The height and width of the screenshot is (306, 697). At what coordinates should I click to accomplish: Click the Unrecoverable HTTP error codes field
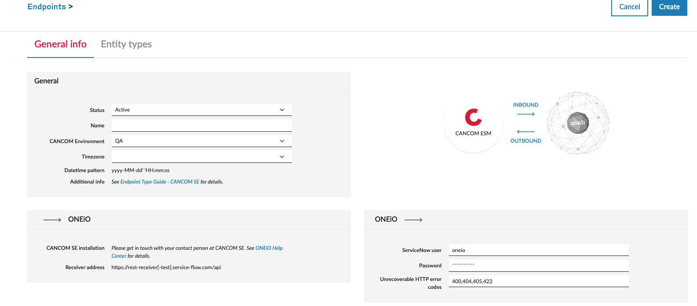(x=539, y=281)
